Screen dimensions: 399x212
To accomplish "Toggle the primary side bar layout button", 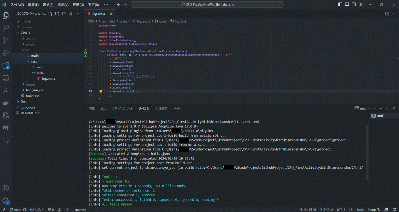I will tap(340, 5).
